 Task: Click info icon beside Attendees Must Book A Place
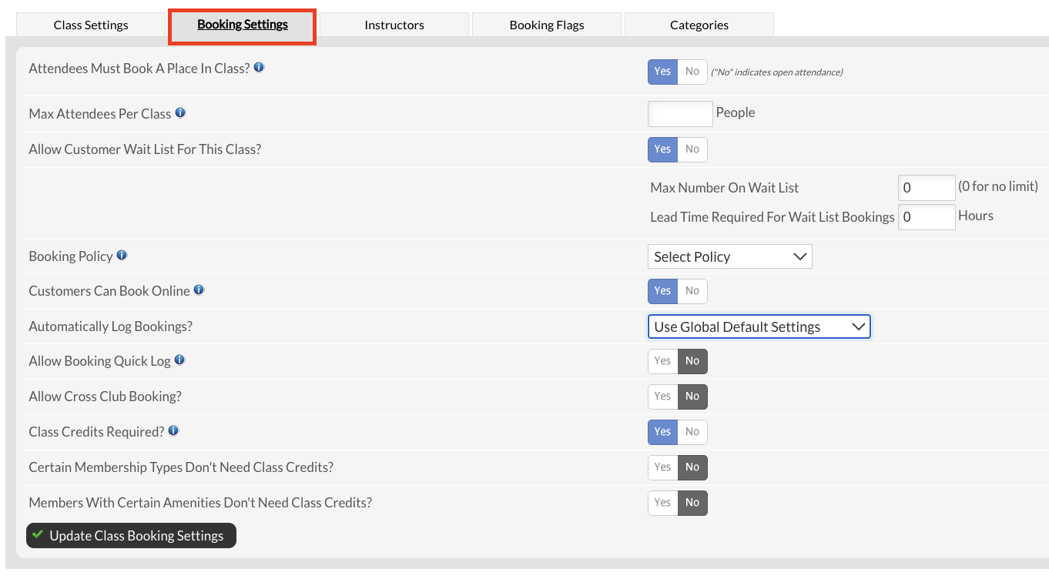[259, 68]
